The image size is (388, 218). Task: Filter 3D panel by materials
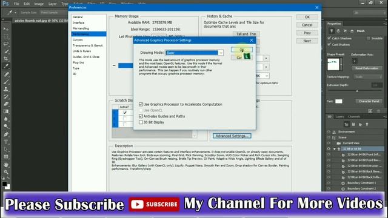pos(360,125)
